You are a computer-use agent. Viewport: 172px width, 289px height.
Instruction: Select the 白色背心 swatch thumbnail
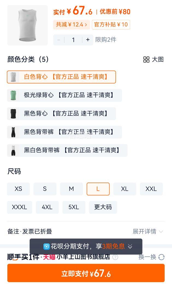coord(13,77)
